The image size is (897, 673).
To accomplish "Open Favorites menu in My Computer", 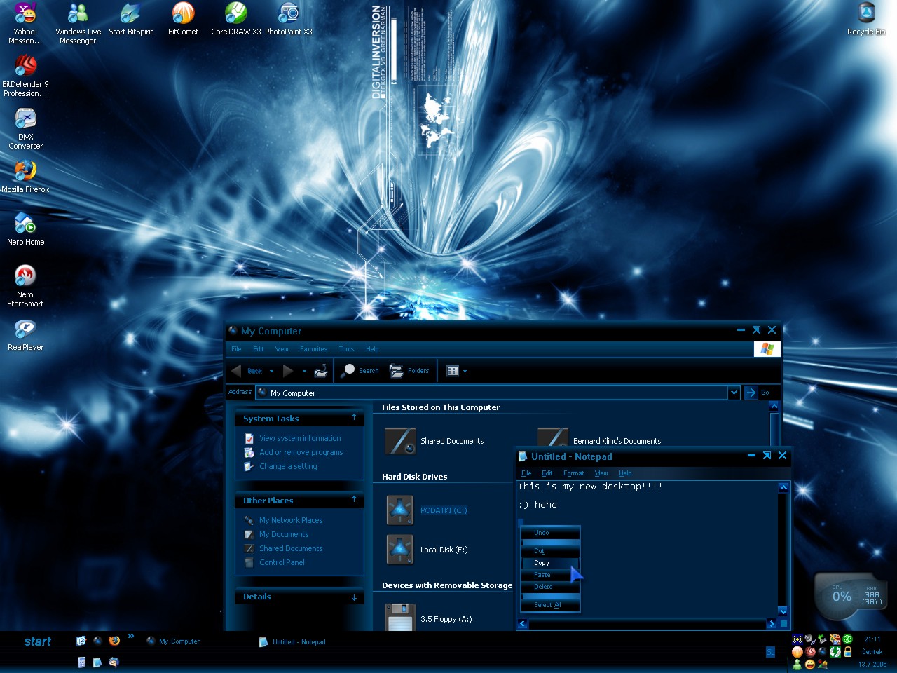I will pyautogui.click(x=313, y=349).
